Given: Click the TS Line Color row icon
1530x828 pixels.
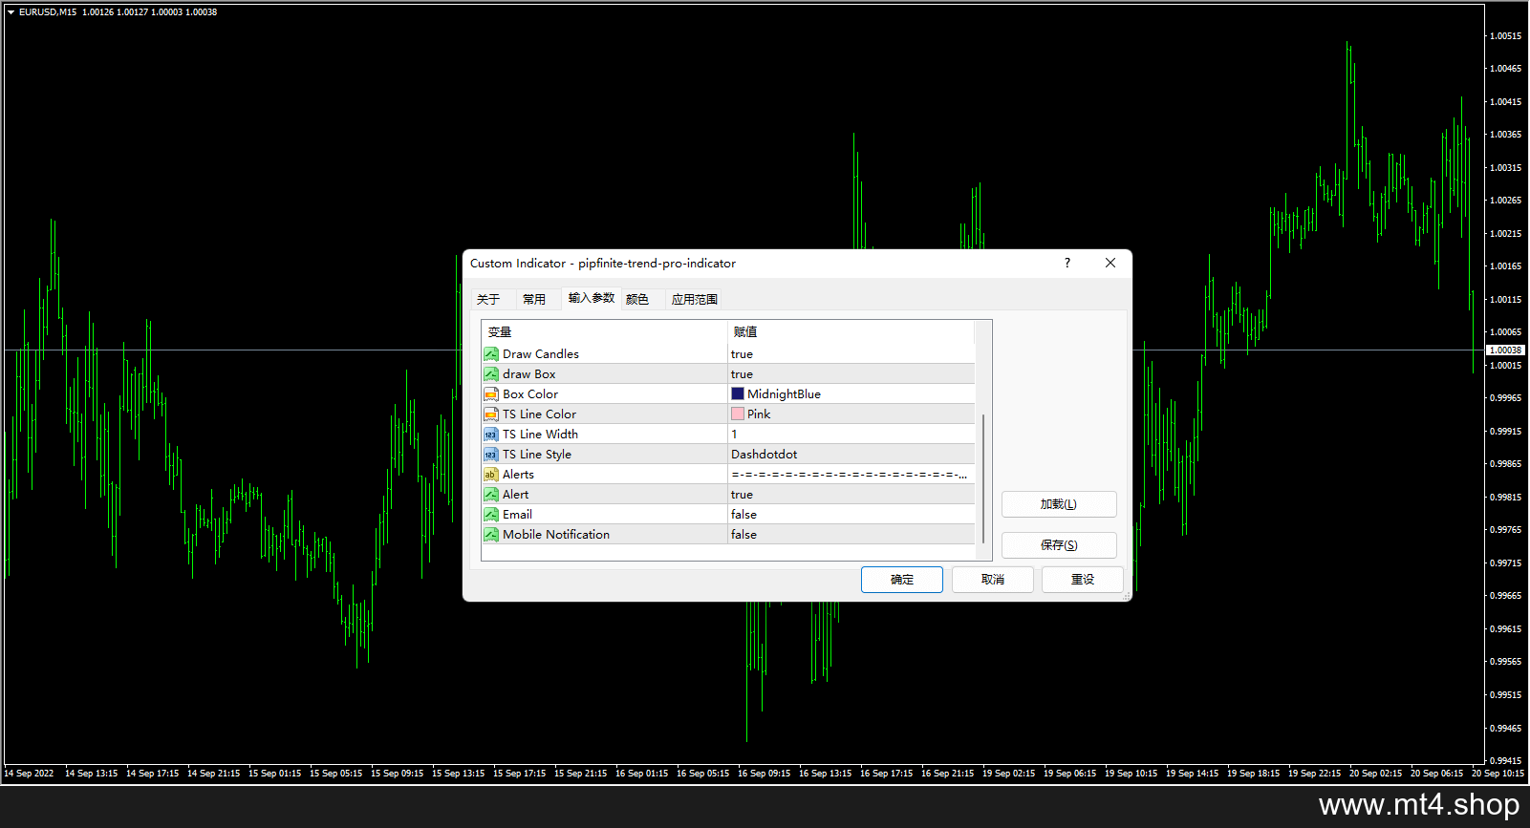Looking at the screenshot, I should click(x=490, y=414).
